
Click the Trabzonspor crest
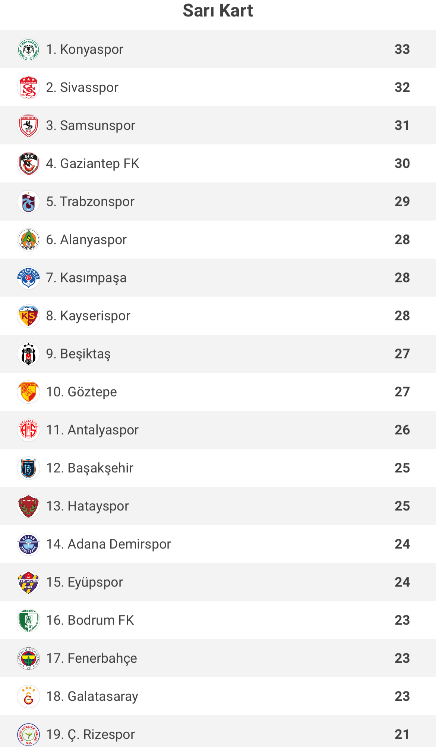pos(28,201)
